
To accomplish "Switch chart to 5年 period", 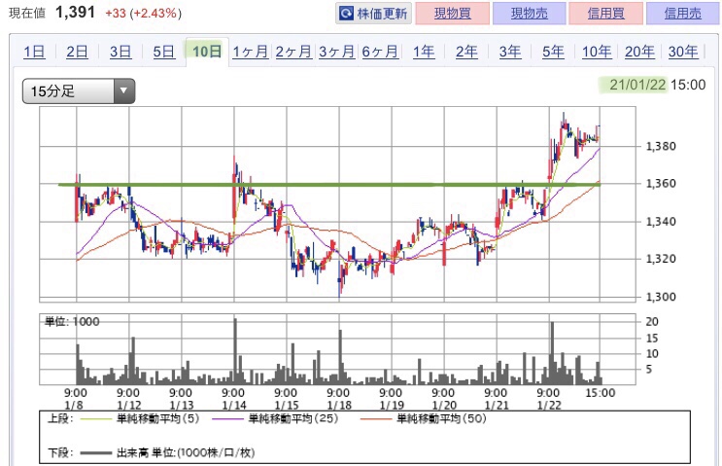I will click(x=553, y=52).
